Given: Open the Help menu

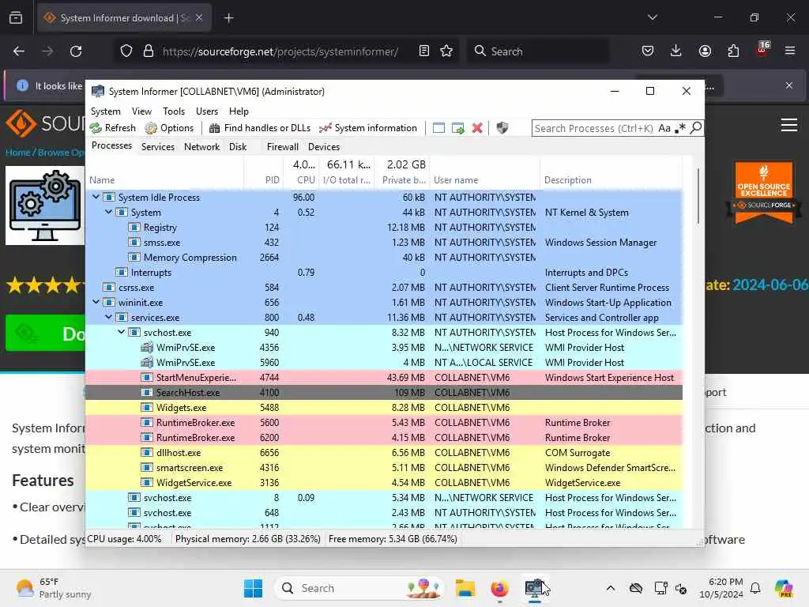Looking at the screenshot, I should pyautogui.click(x=239, y=111).
